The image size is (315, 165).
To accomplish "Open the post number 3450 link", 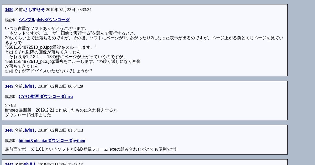I will point(9,10).
